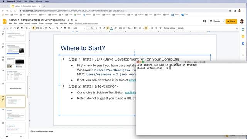The height and width of the screenshot is (139, 247).
Task: Open the zoom level dropdown arrow
Action: coord(29,28)
